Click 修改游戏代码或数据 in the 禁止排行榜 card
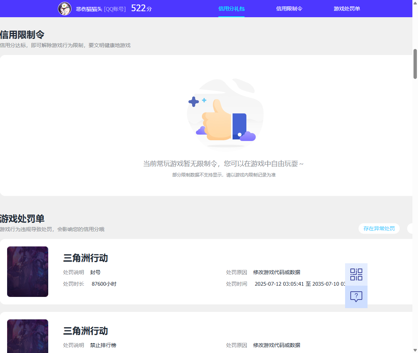Image resolution: width=418 pixels, height=353 pixels. pyautogui.click(x=276, y=345)
